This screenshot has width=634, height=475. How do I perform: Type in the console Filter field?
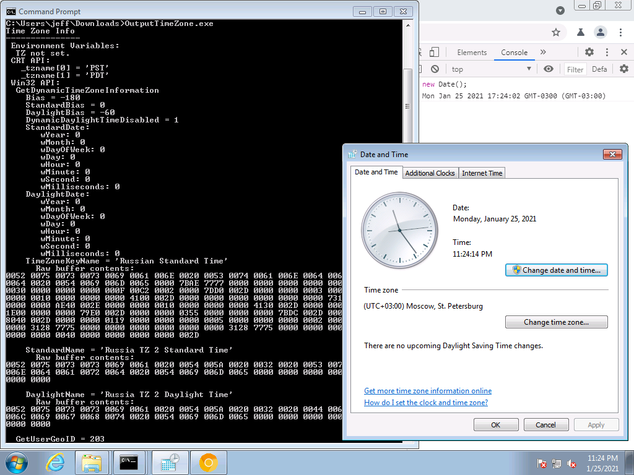point(575,69)
